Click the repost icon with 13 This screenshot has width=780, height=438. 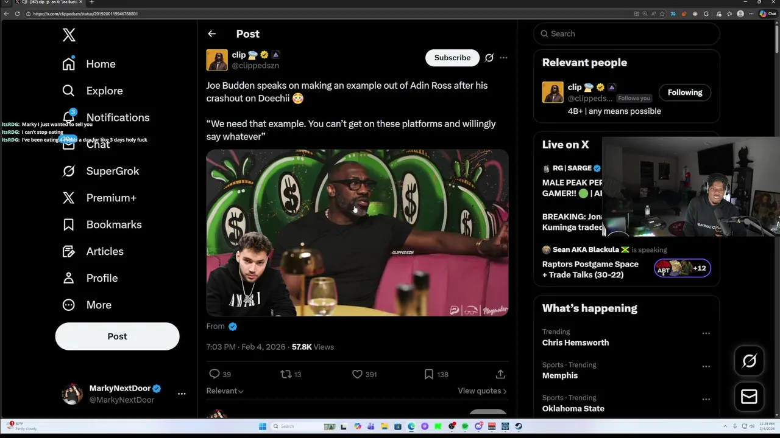click(286, 374)
